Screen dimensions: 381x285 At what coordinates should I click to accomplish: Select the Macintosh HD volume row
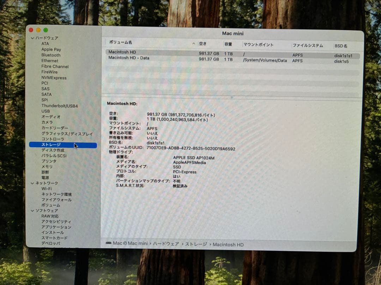click(x=232, y=53)
